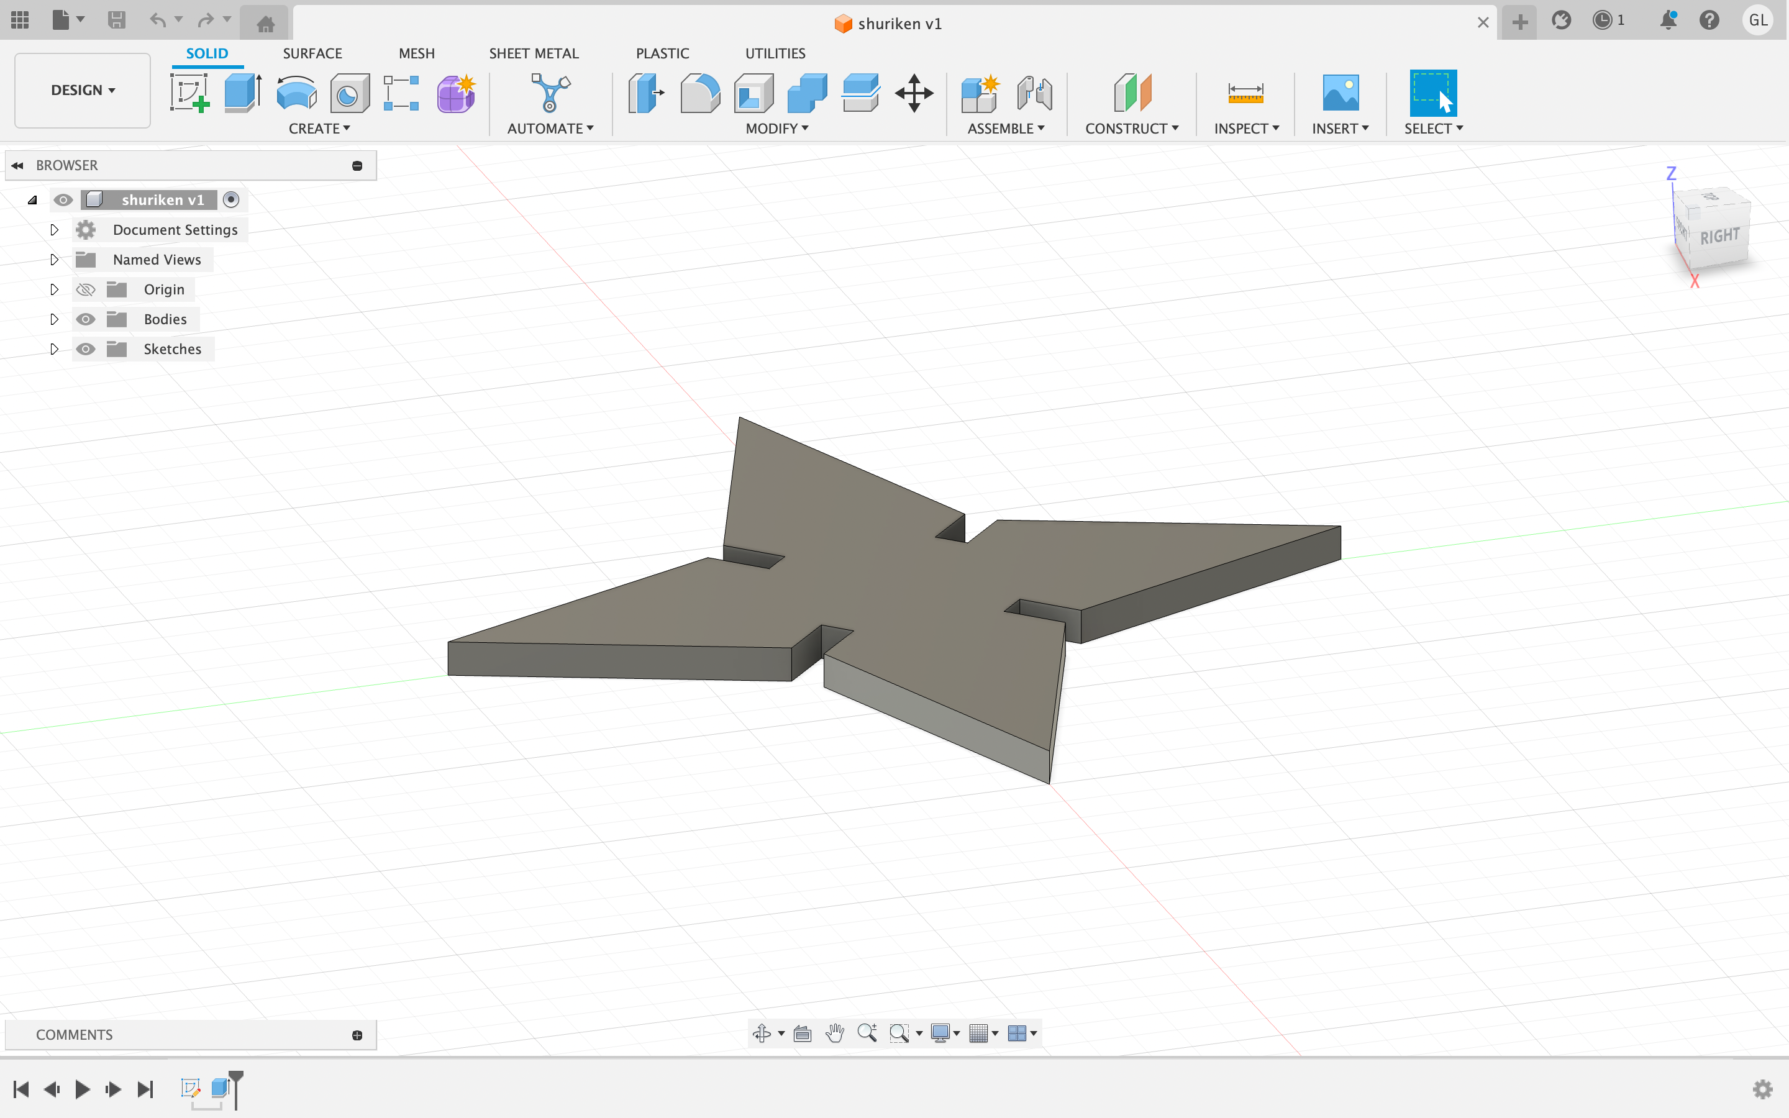Click the CONSTRUCT menu label
The width and height of the screenshot is (1789, 1118).
1131,129
